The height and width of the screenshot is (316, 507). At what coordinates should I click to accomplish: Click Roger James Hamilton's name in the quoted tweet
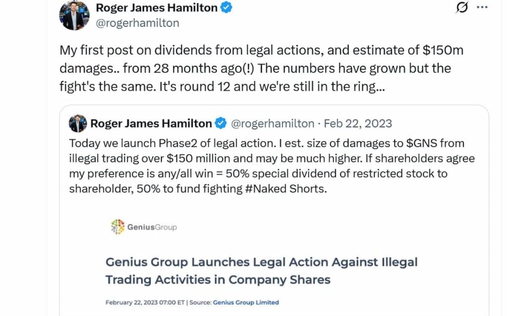(151, 123)
